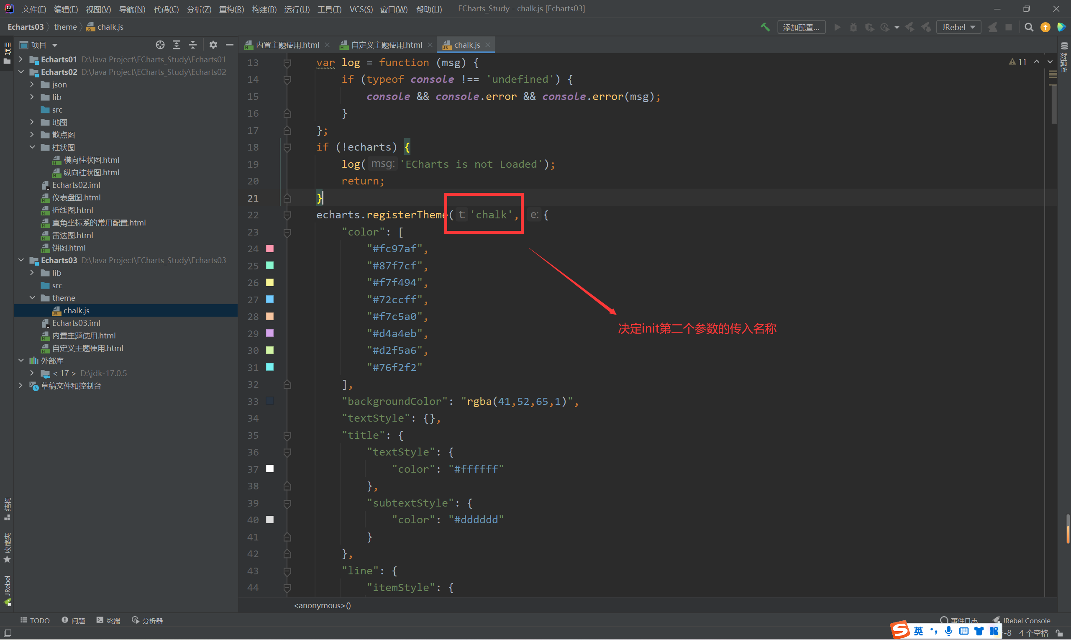
Task: Open the 终端 tool window
Action: pyautogui.click(x=108, y=620)
